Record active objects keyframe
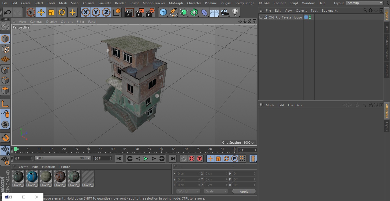This screenshot has width=390, height=201. pos(184,159)
